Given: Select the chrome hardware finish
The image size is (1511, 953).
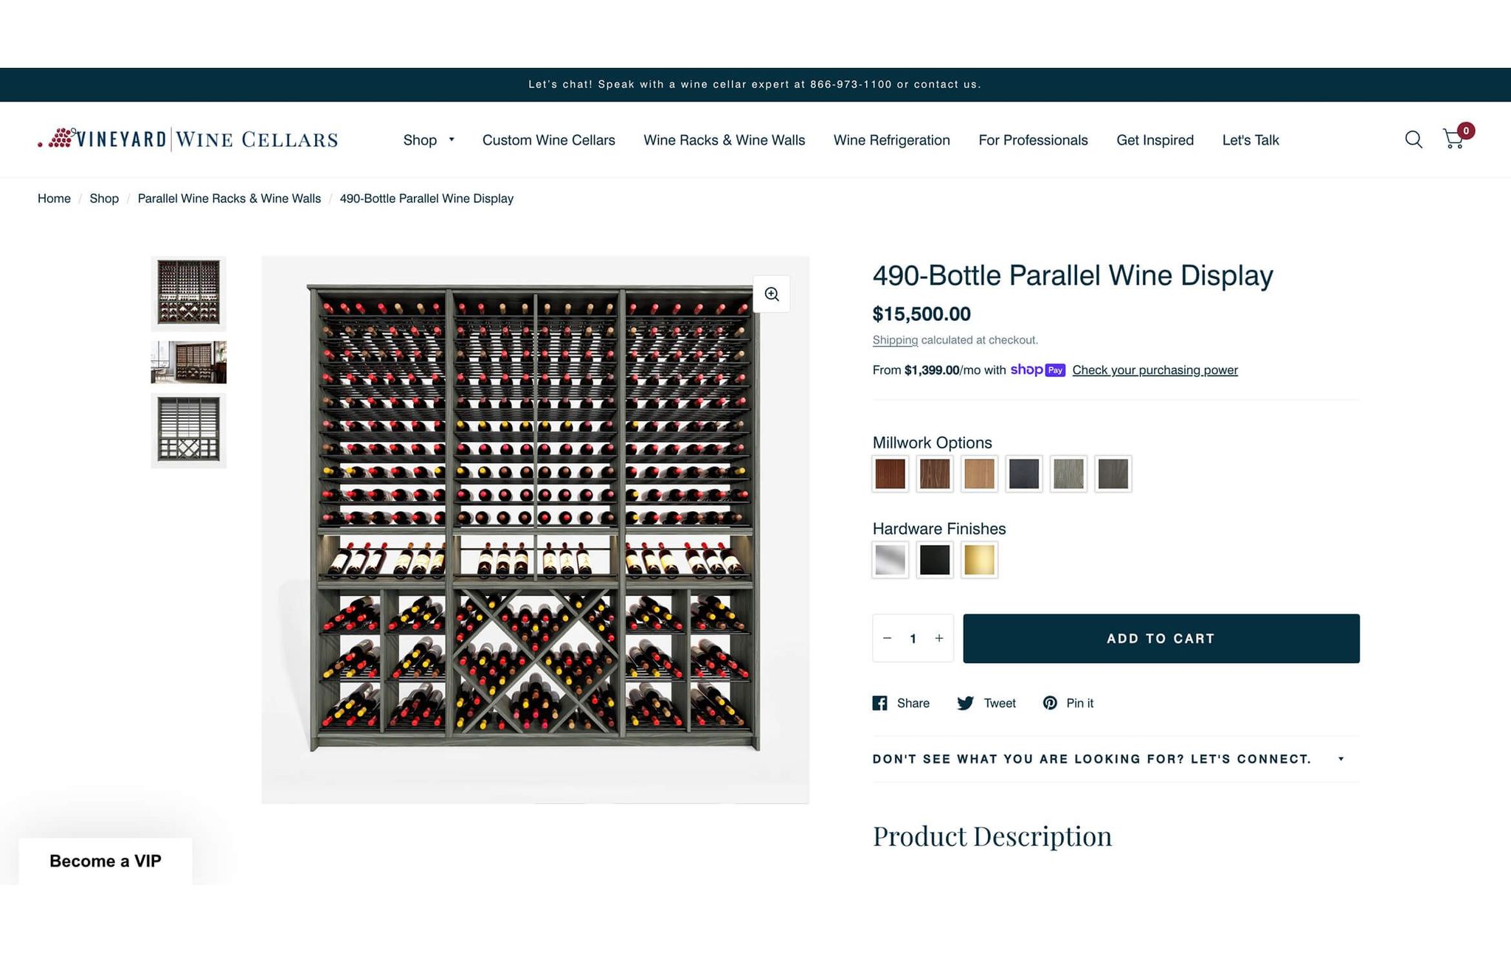Looking at the screenshot, I should click(x=890, y=560).
